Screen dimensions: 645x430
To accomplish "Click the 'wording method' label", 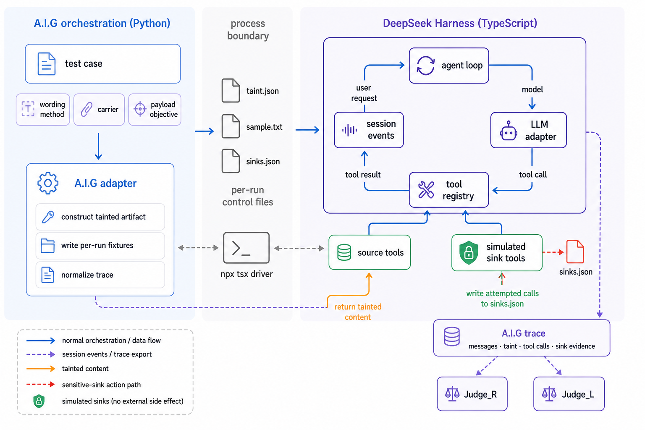I will tap(52, 109).
